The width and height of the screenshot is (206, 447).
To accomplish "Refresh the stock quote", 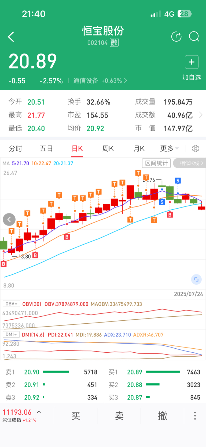I will pos(176,37).
